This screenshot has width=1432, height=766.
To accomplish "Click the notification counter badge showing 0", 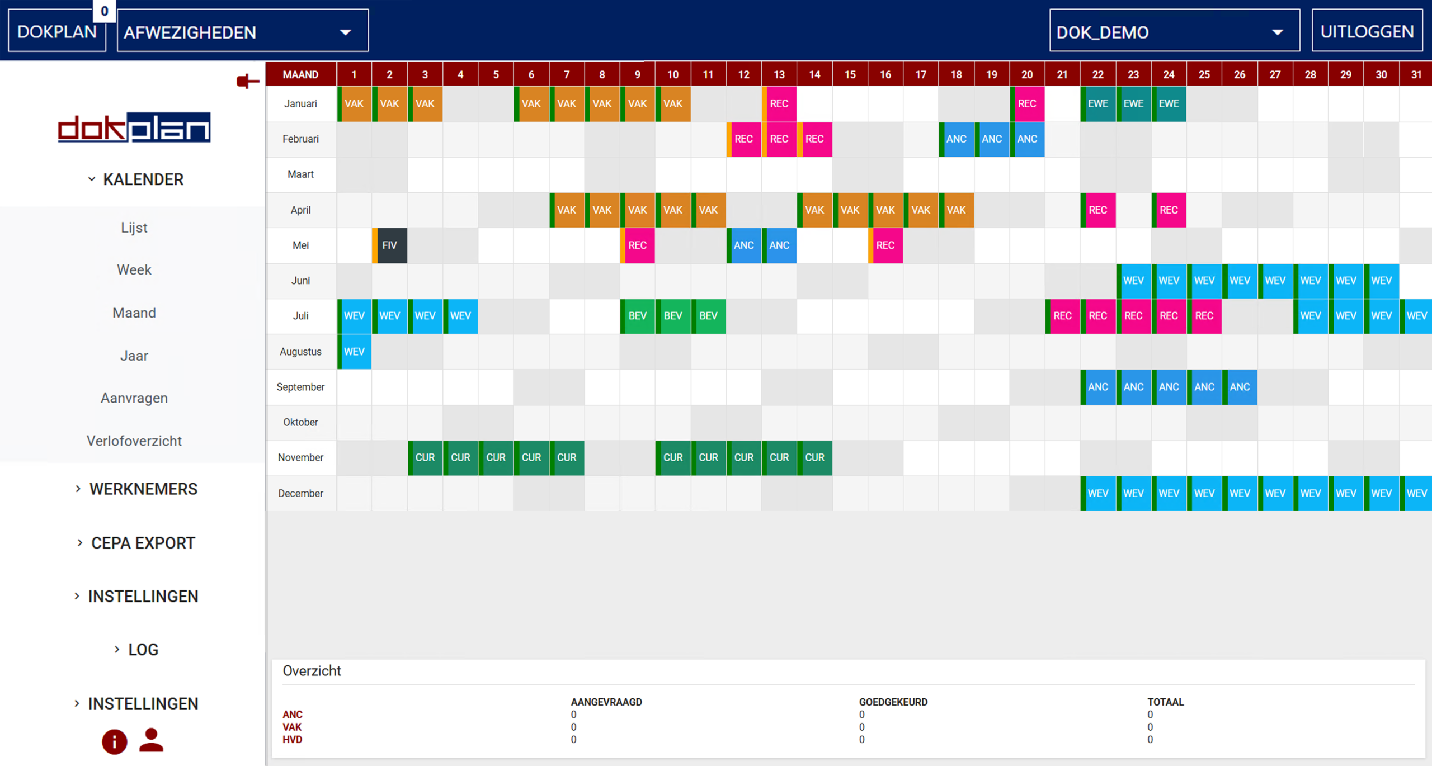I will click(104, 11).
